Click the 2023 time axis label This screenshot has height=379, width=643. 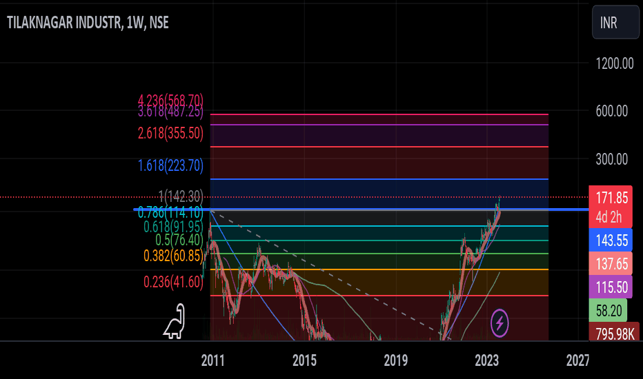tap(487, 360)
